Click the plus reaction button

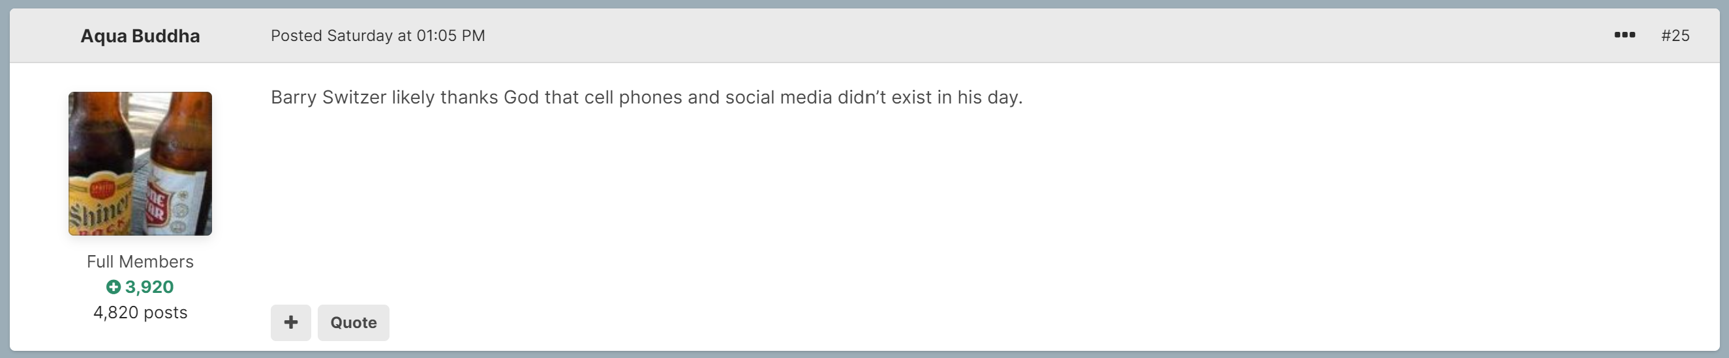click(290, 323)
